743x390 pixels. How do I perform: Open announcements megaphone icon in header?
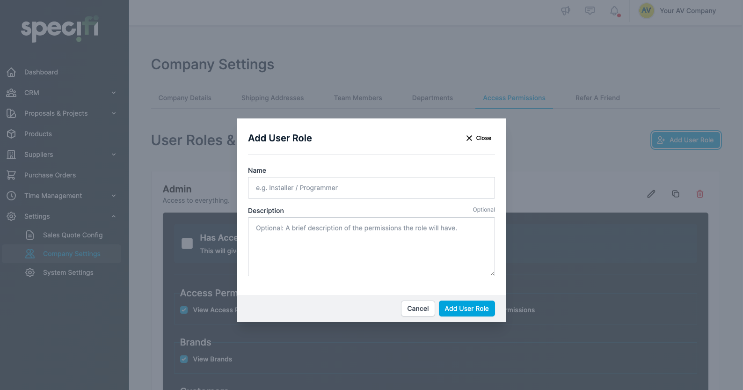coord(566,11)
